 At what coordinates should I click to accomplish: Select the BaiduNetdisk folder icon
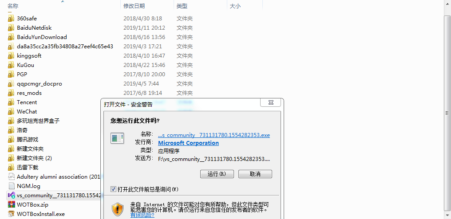[x=11, y=28]
